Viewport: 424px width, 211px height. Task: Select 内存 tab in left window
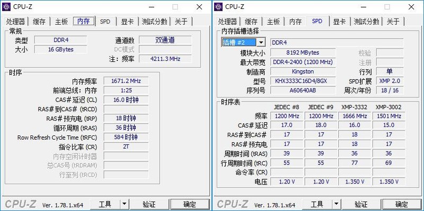pos(84,21)
